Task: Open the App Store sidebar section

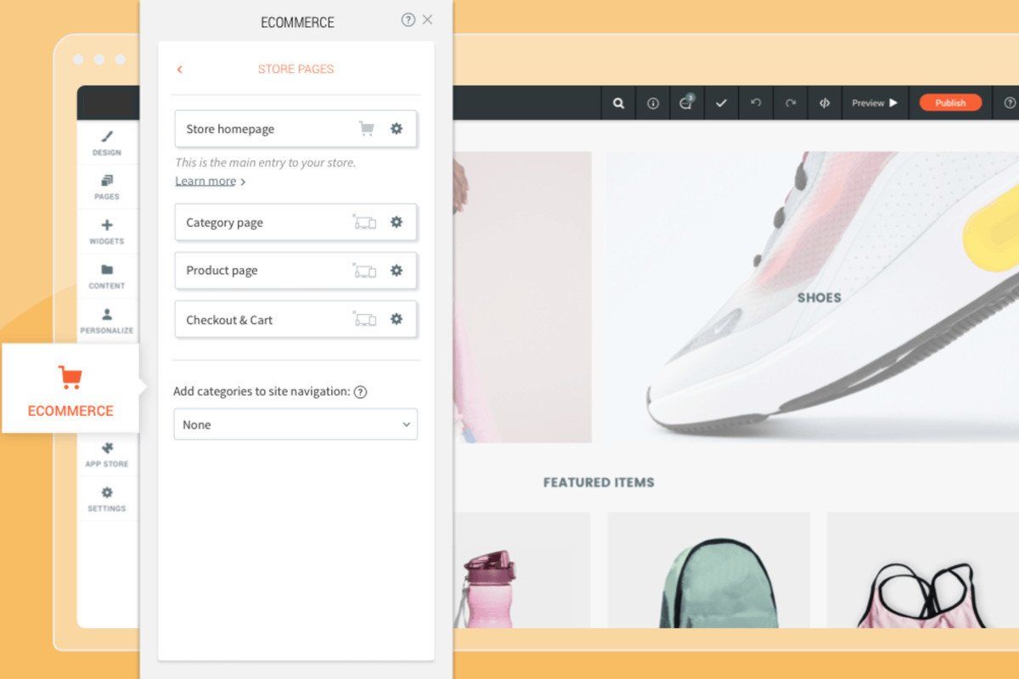Action: click(107, 454)
